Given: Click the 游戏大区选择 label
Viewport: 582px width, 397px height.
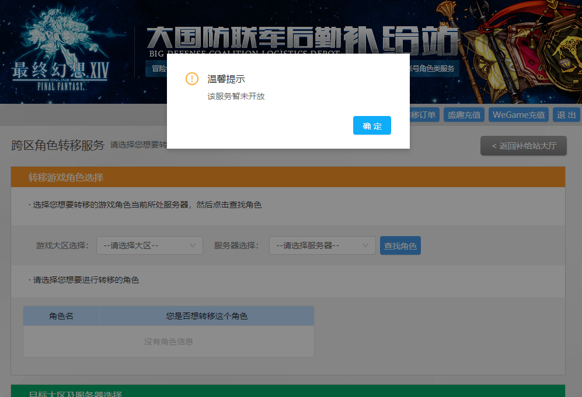Looking at the screenshot, I should (62, 245).
